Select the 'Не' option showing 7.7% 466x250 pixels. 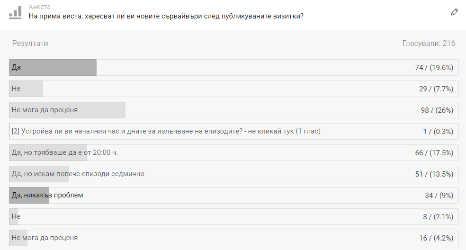pos(233,89)
